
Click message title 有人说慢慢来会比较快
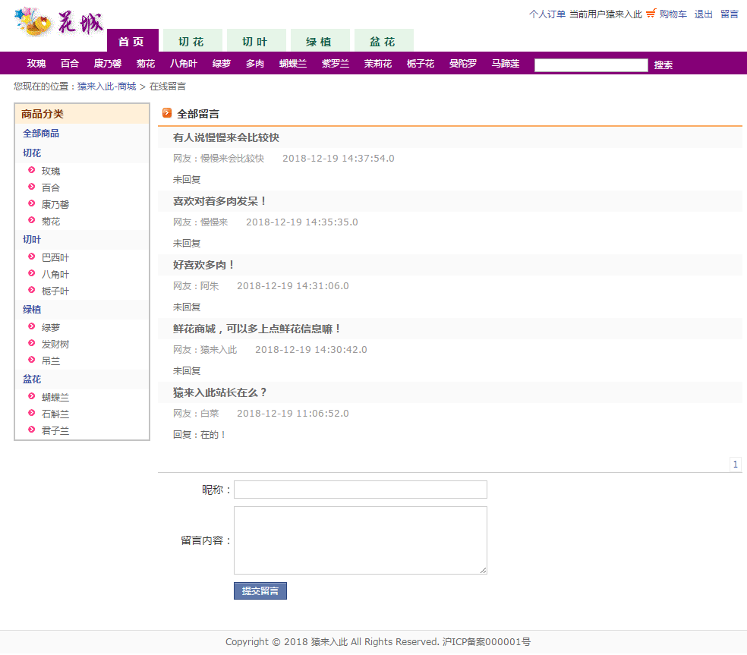pyautogui.click(x=225, y=137)
